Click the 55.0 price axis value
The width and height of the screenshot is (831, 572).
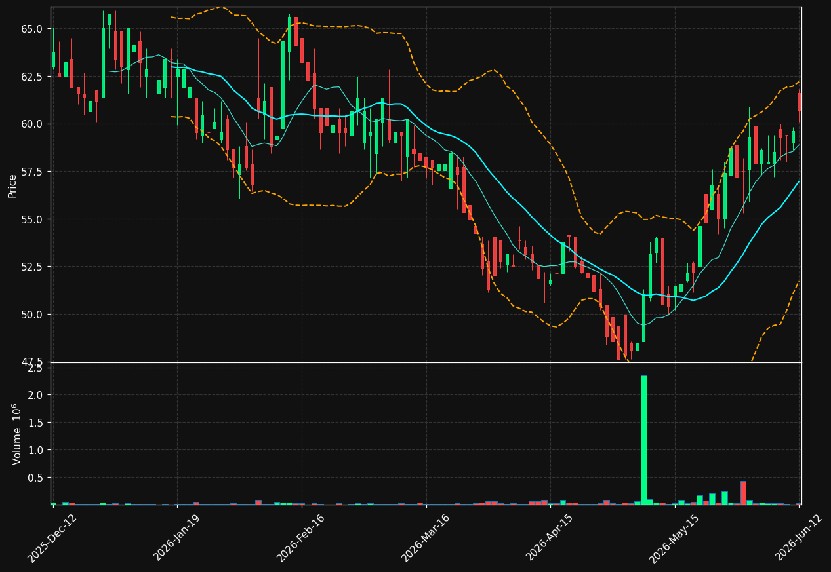coord(31,219)
